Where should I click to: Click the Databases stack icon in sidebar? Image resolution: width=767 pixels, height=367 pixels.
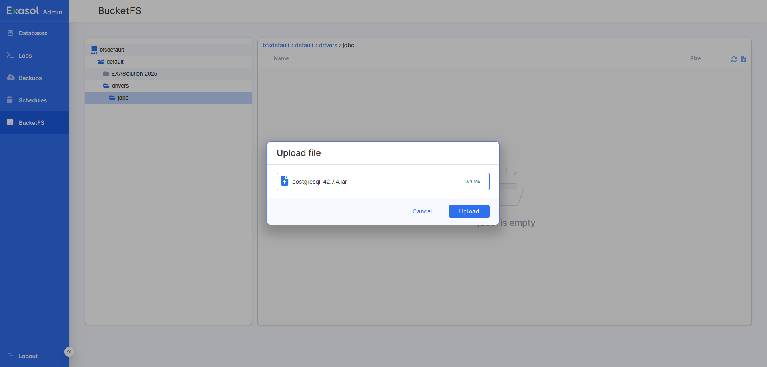coord(10,33)
